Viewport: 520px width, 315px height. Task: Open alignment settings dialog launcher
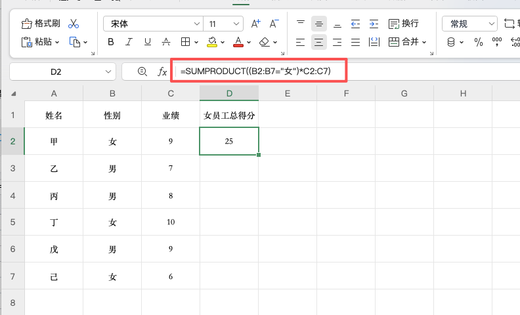click(431, 53)
